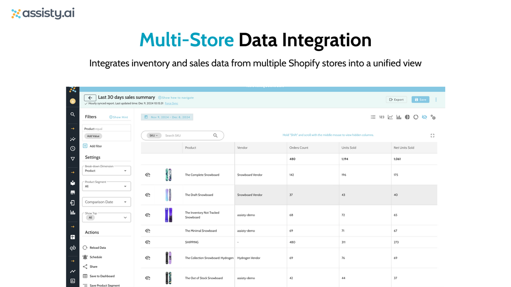Switch to donut chart view
This screenshot has height=287, width=511.
[416, 117]
